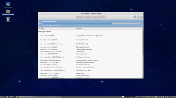Click 'Downloading 47 files' status text

[x=51, y=26]
